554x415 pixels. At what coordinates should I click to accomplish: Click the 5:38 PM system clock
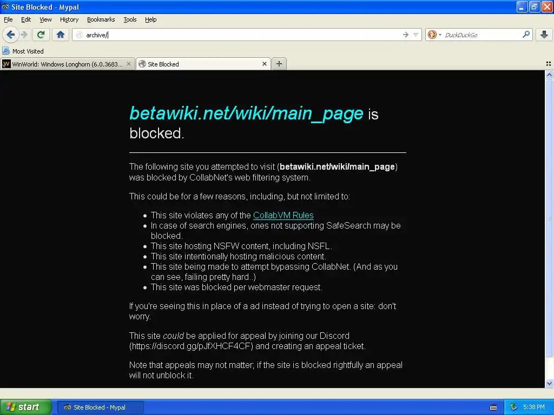click(x=533, y=407)
